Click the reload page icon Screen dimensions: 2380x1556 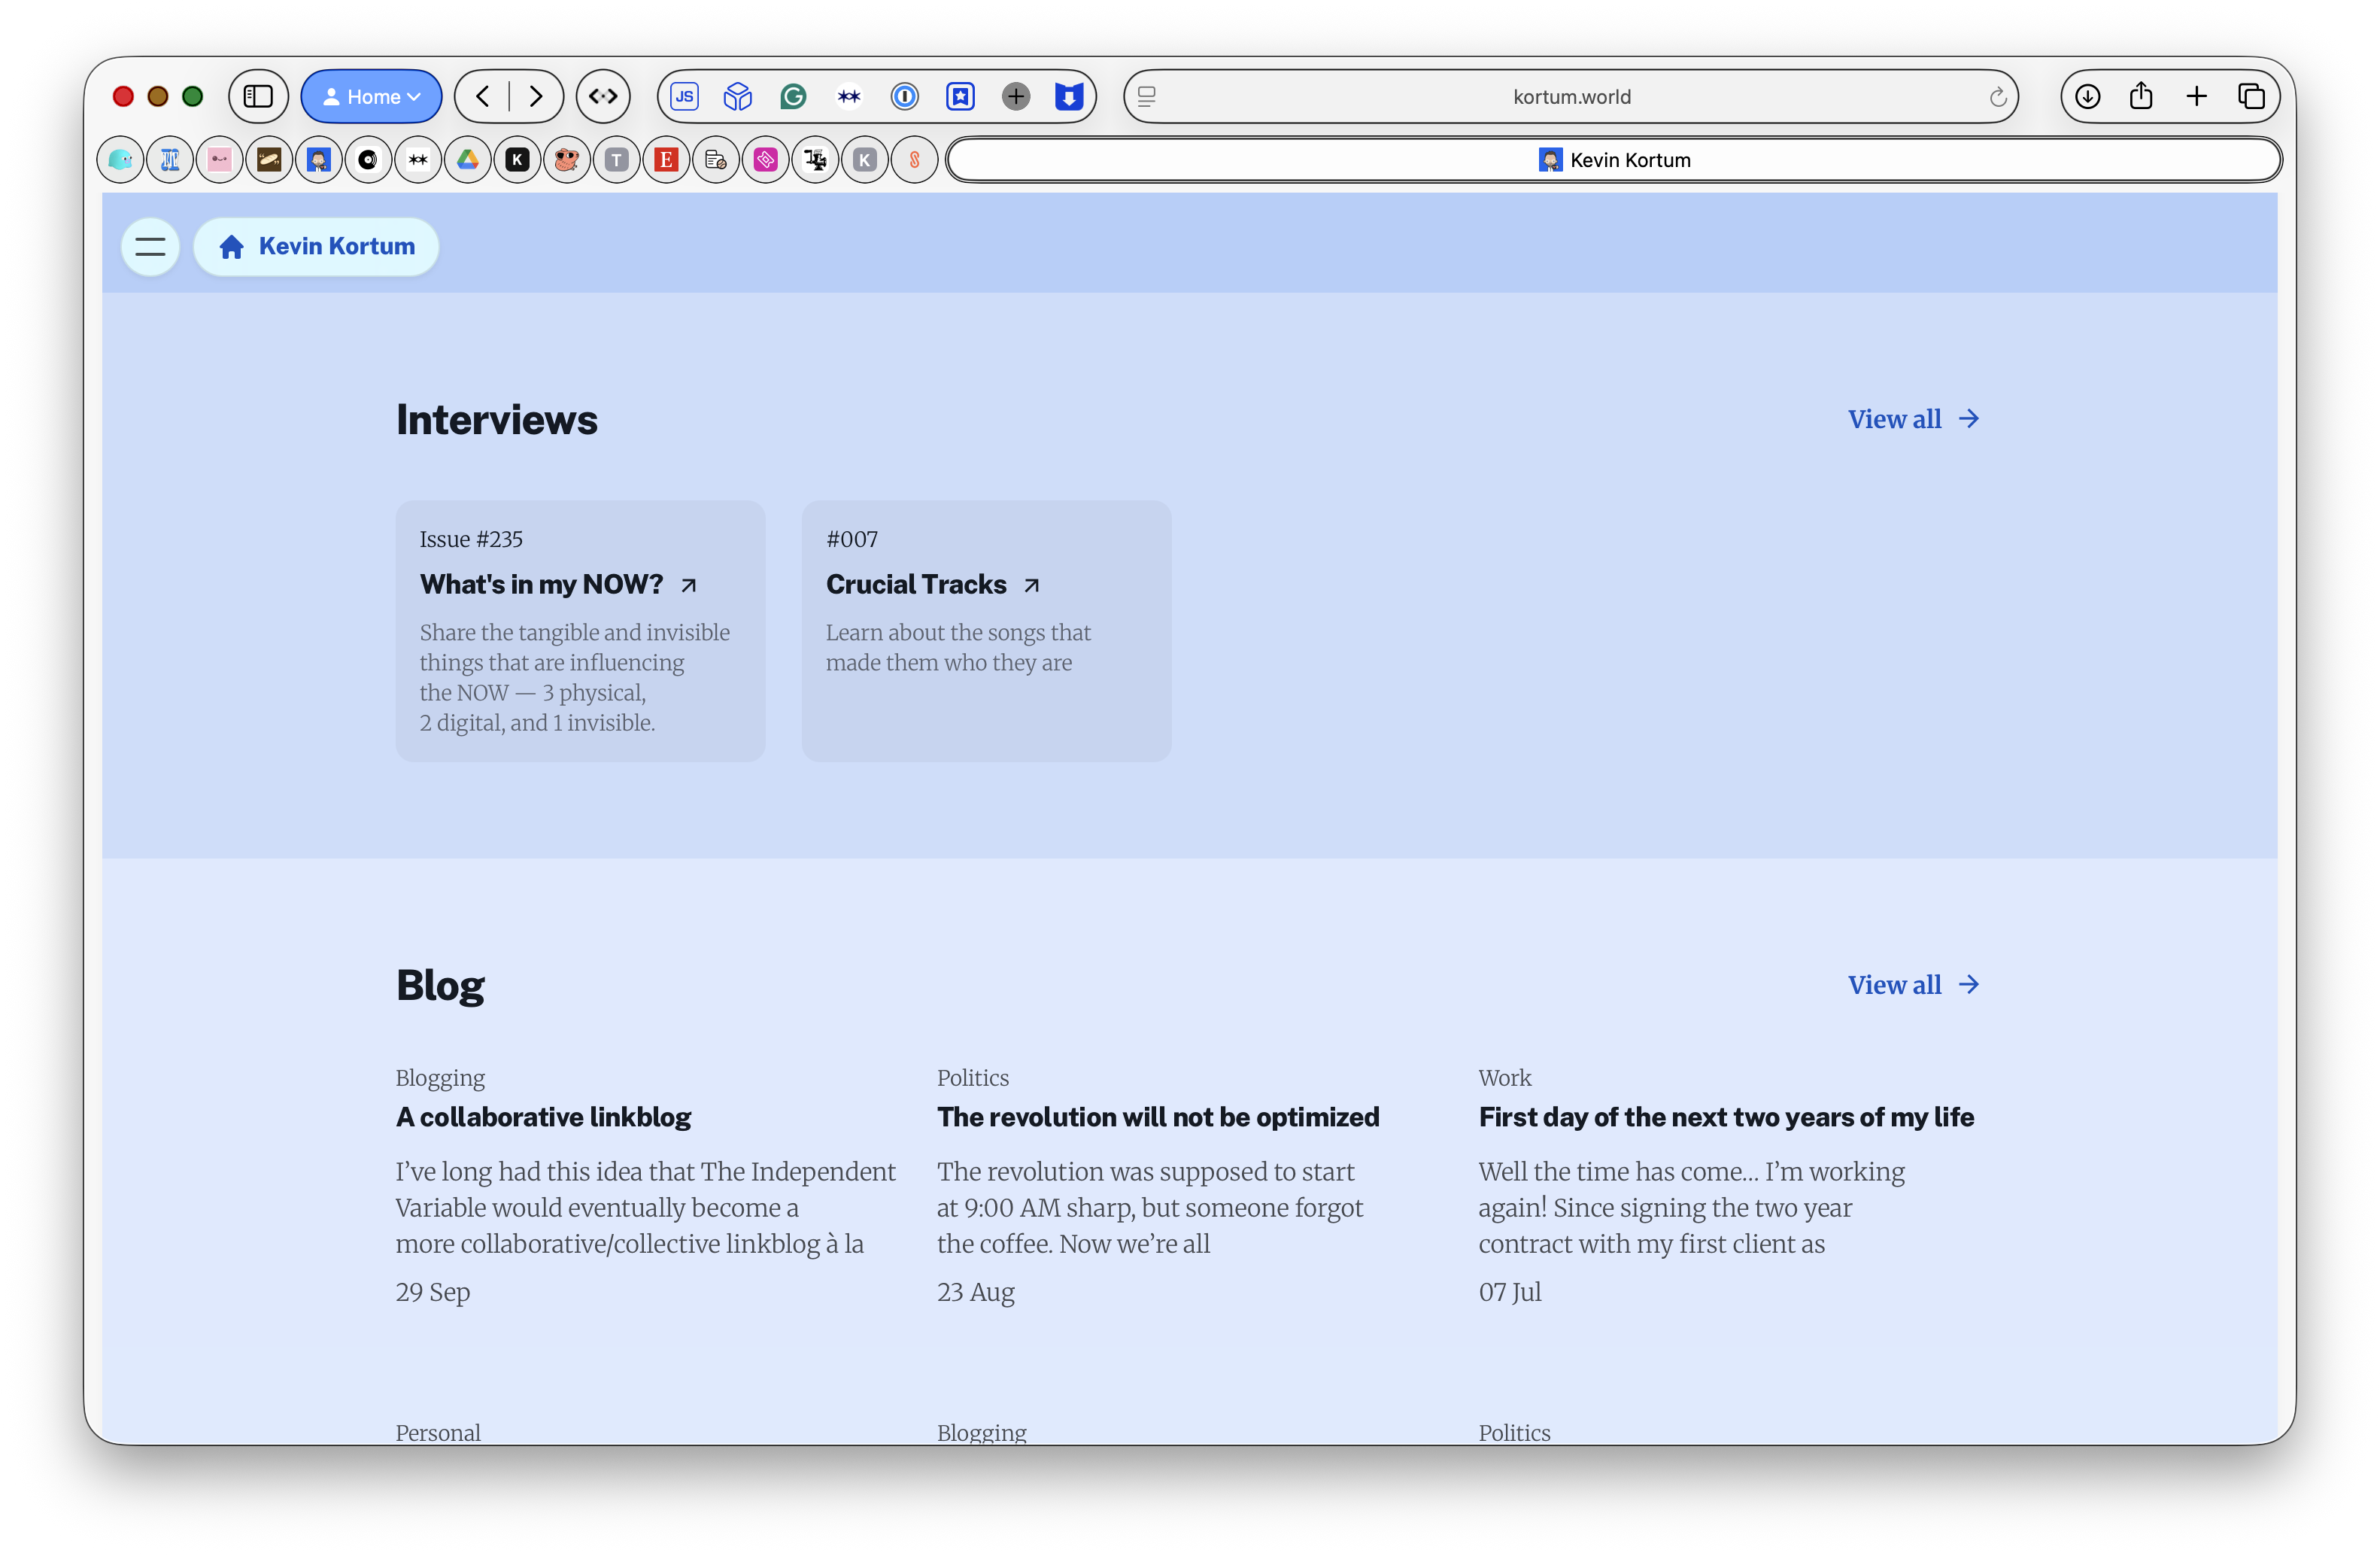pos(1997,97)
